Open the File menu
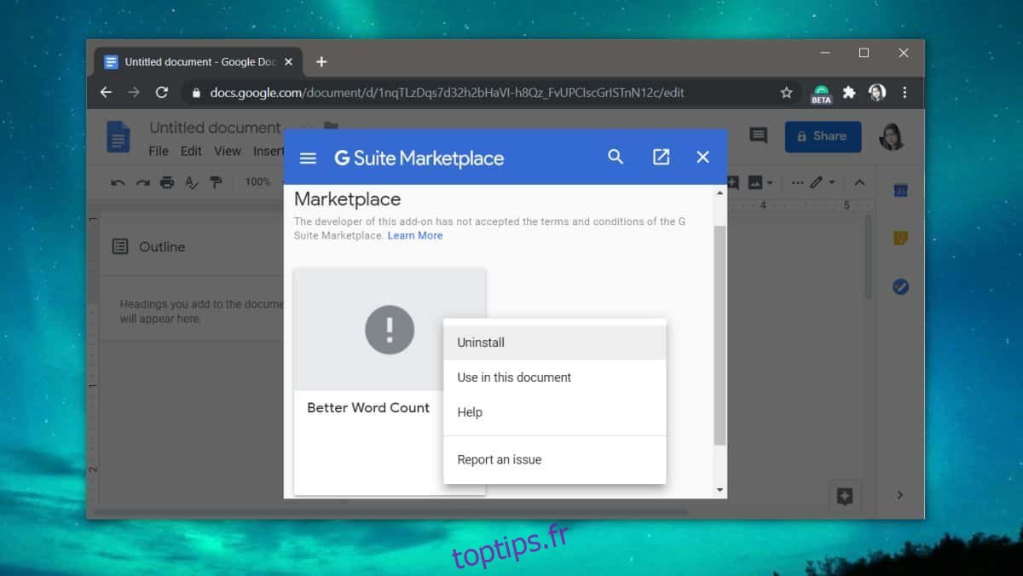The height and width of the screenshot is (576, 1023). [159, 151]
